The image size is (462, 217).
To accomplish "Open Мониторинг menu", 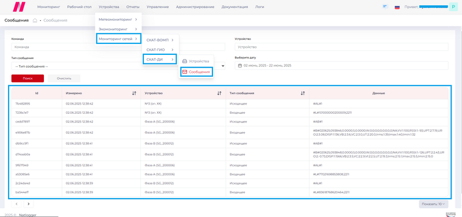I will tap(49, 7).
